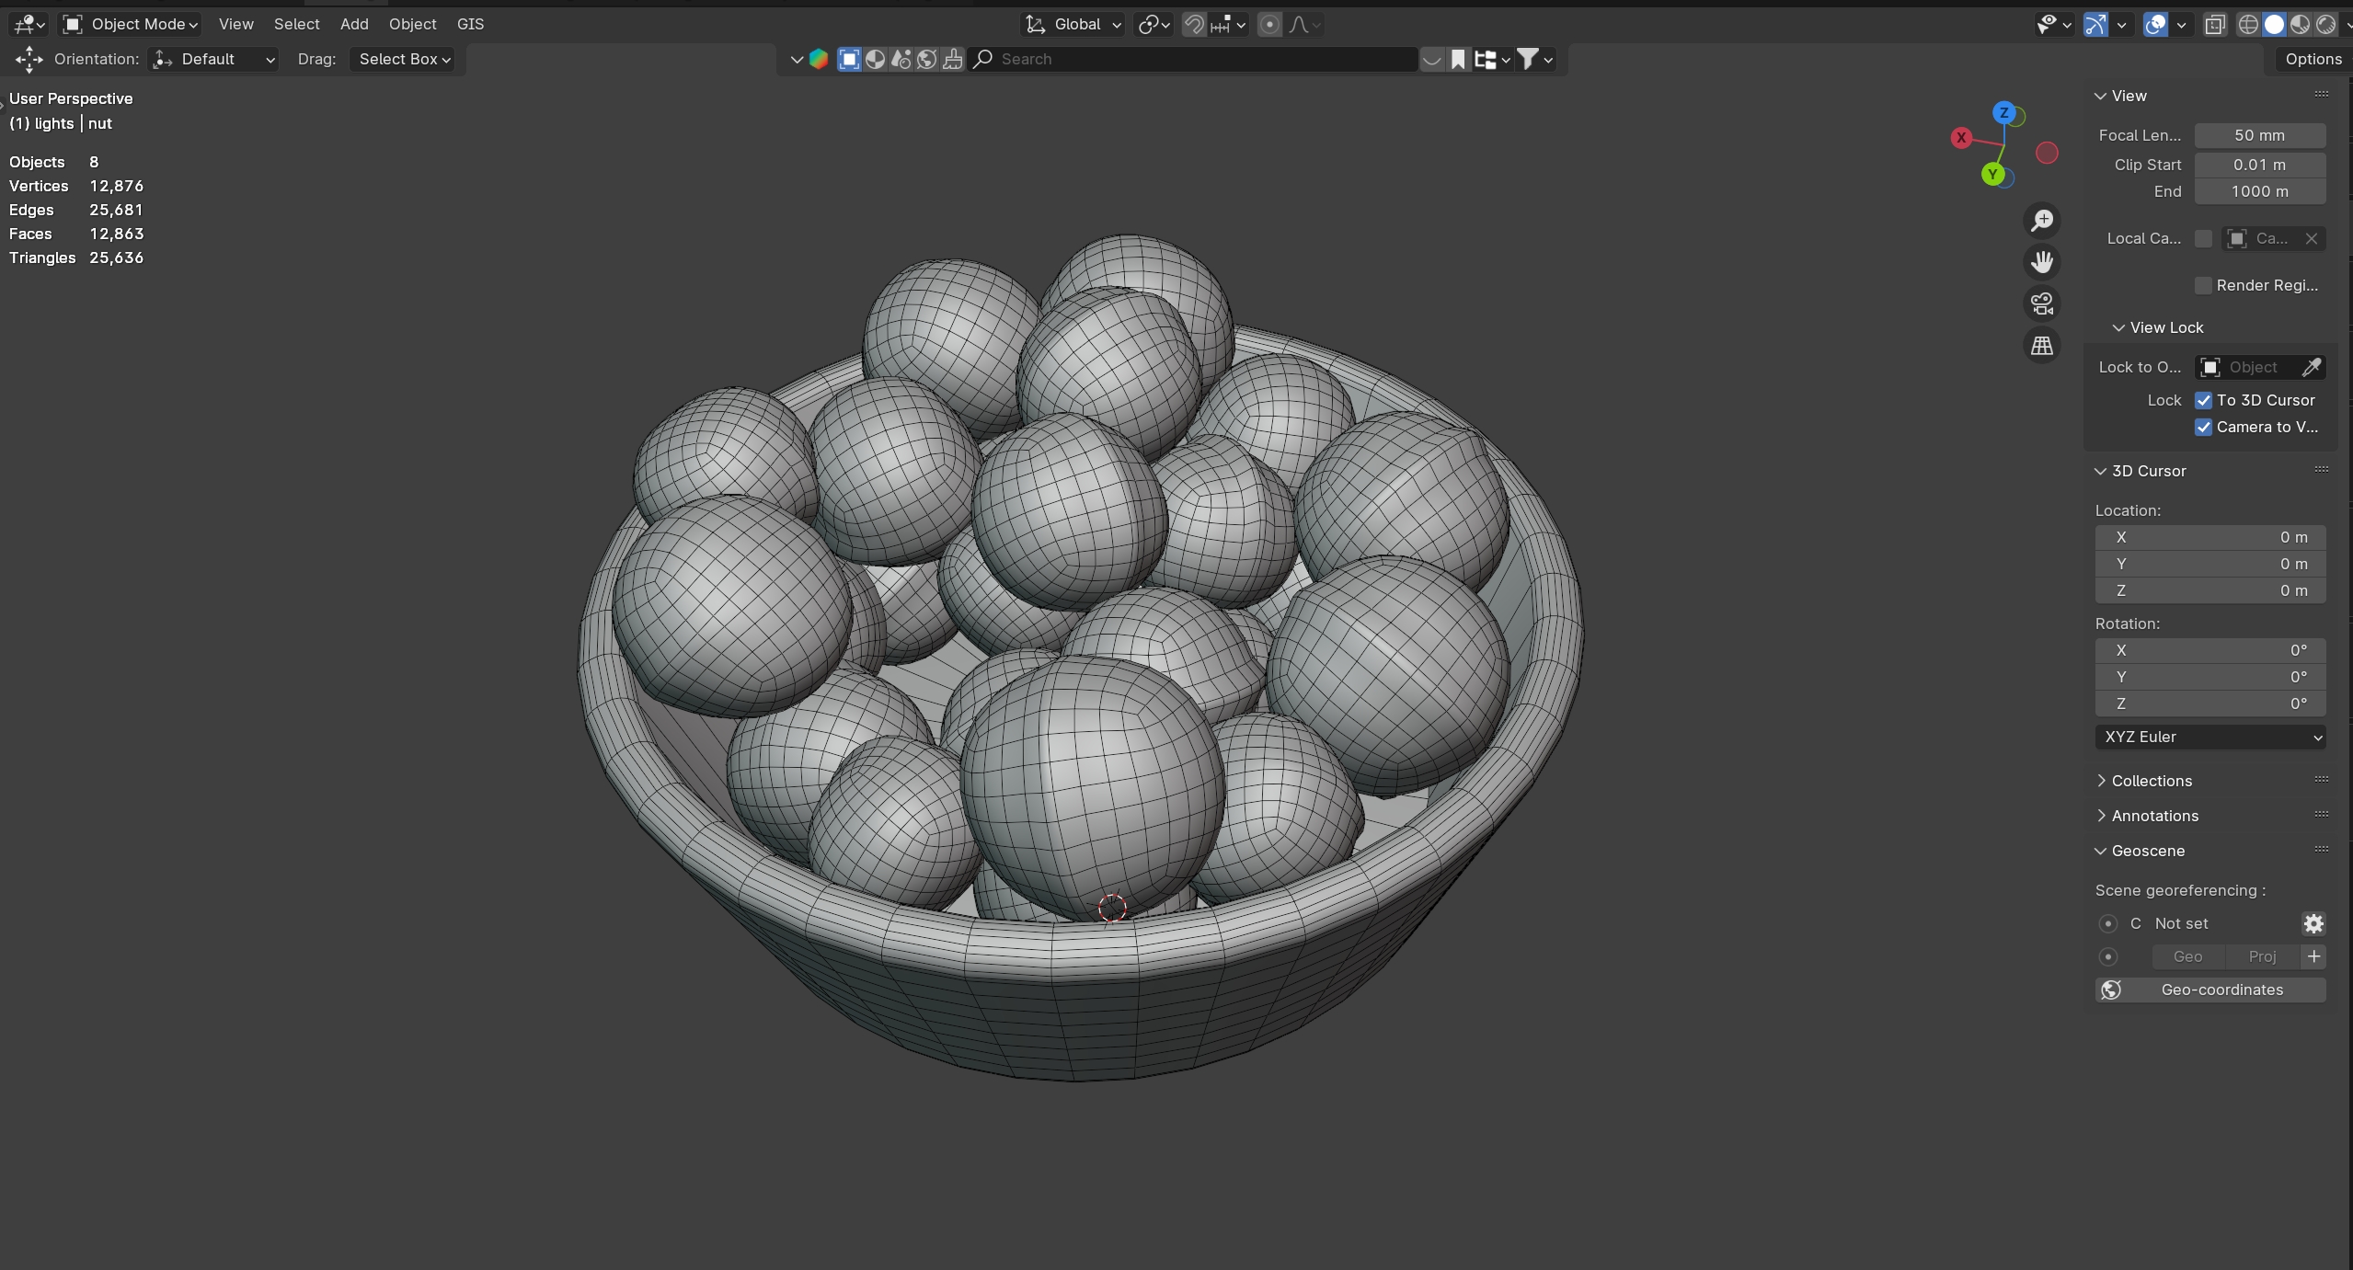Open the GIS menu
The height and width of the screenshot is (1270, 2353).
470,24
